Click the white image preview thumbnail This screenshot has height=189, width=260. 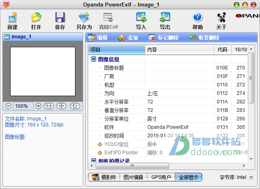point(42,72)
